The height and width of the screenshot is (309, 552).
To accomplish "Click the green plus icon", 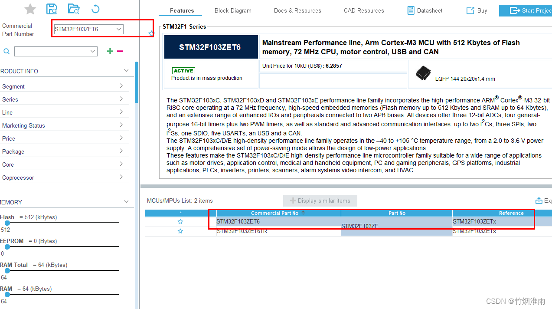I will tap(110, 51).
